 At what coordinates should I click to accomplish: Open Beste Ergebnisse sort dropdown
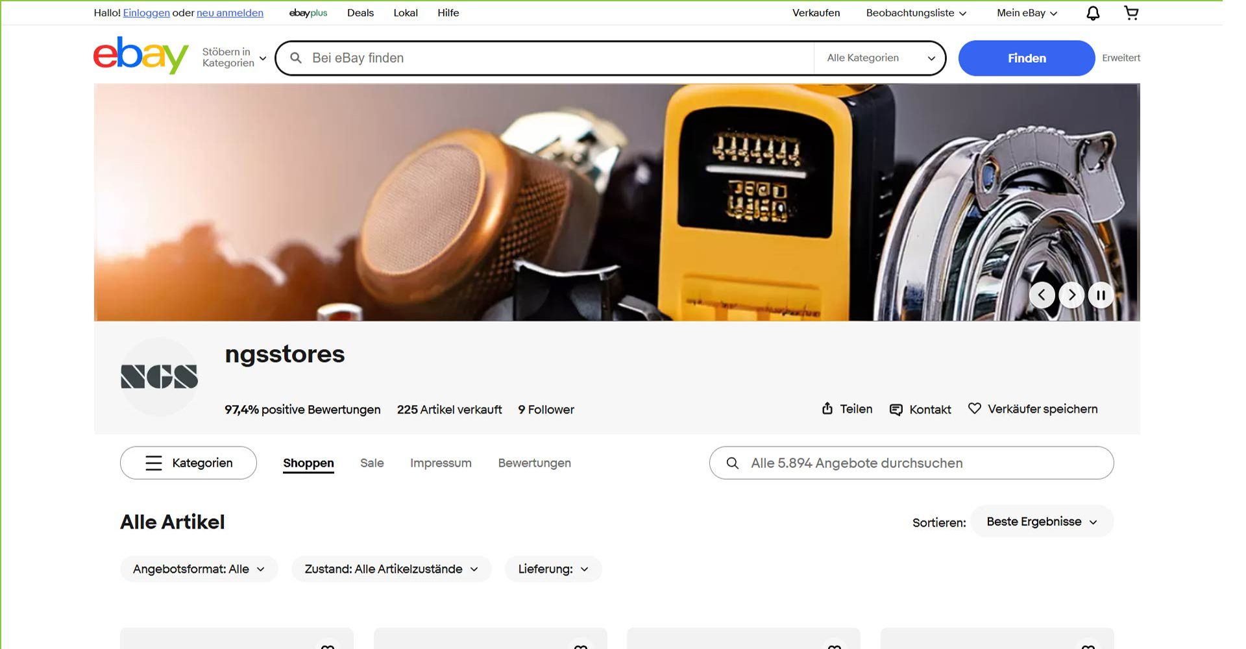tap(1042, 522)
